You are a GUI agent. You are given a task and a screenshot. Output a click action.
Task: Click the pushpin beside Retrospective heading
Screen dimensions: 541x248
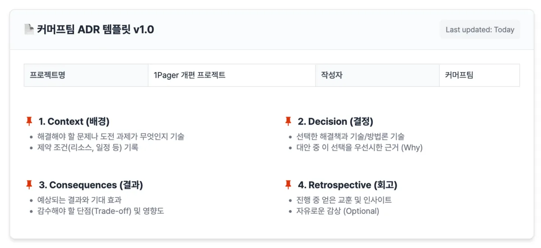coord(289,185)
